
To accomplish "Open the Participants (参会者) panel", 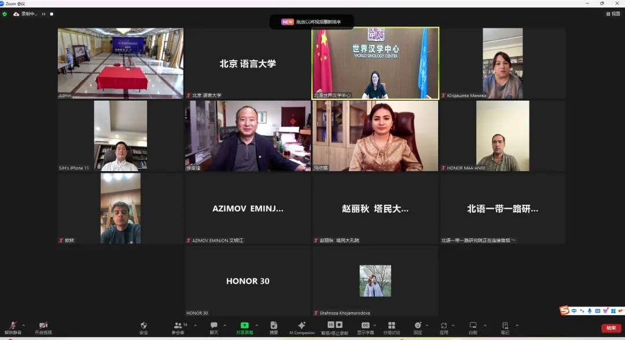I will click(178, 327).
